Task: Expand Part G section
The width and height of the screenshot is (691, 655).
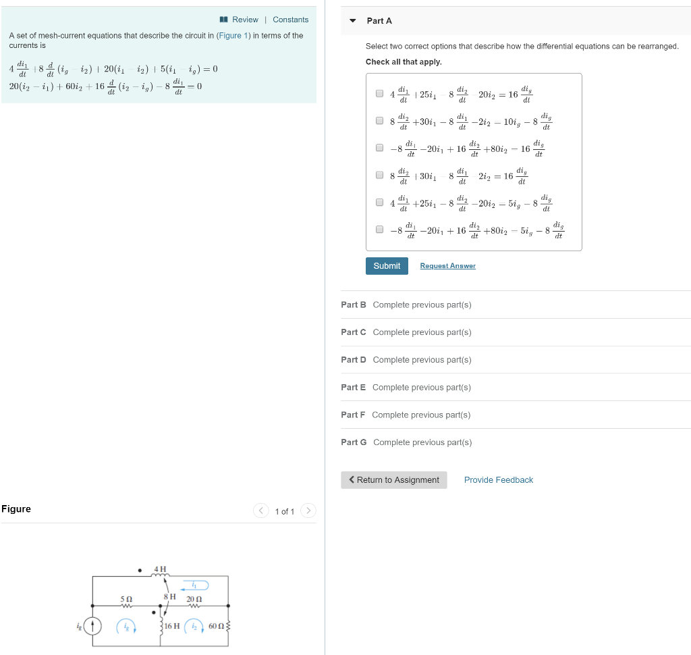Action: 353,442
